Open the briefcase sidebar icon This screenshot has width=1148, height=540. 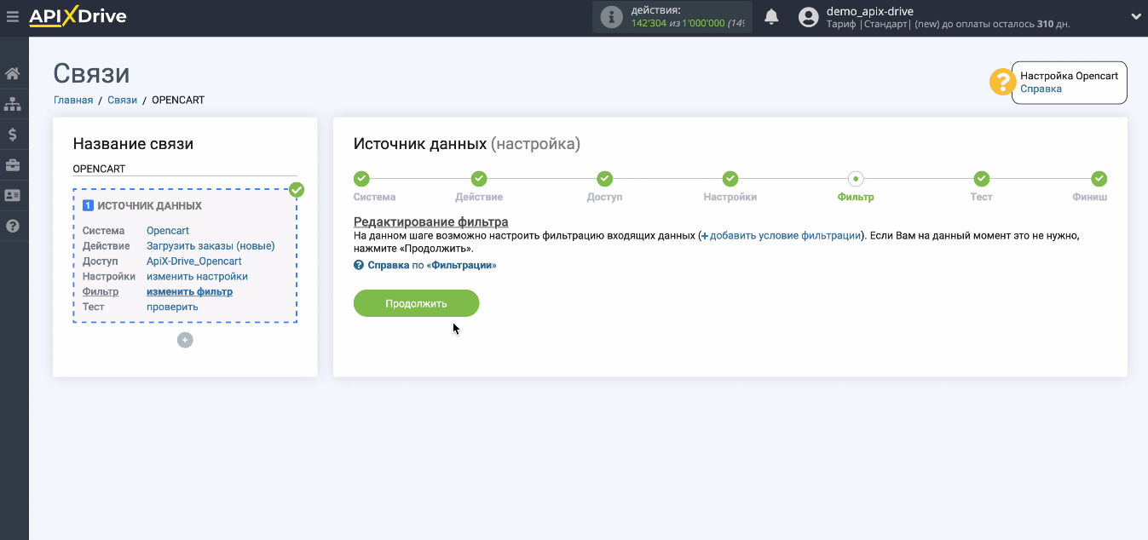[x=13, y=164]
